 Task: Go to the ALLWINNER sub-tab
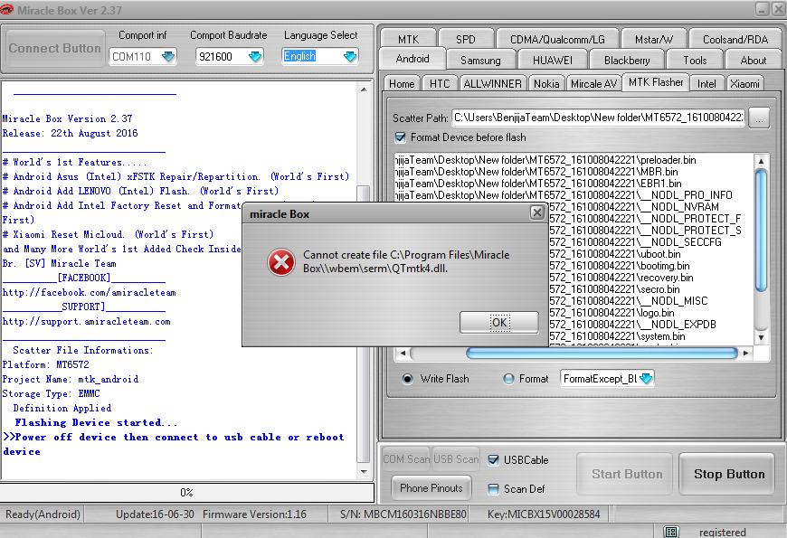coord(492,84)
